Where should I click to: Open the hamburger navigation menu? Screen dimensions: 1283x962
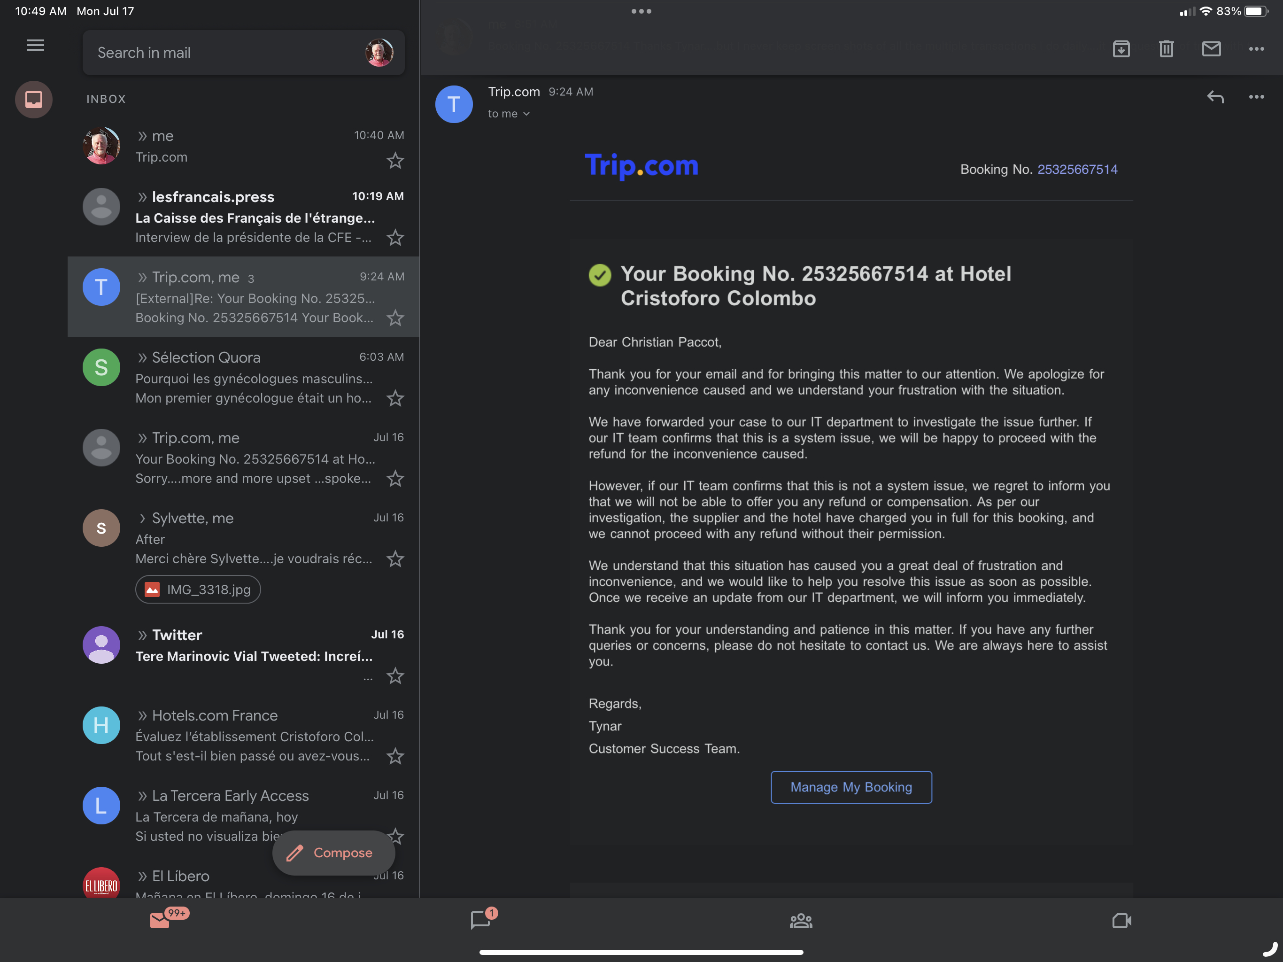click(x=35, y=45)
